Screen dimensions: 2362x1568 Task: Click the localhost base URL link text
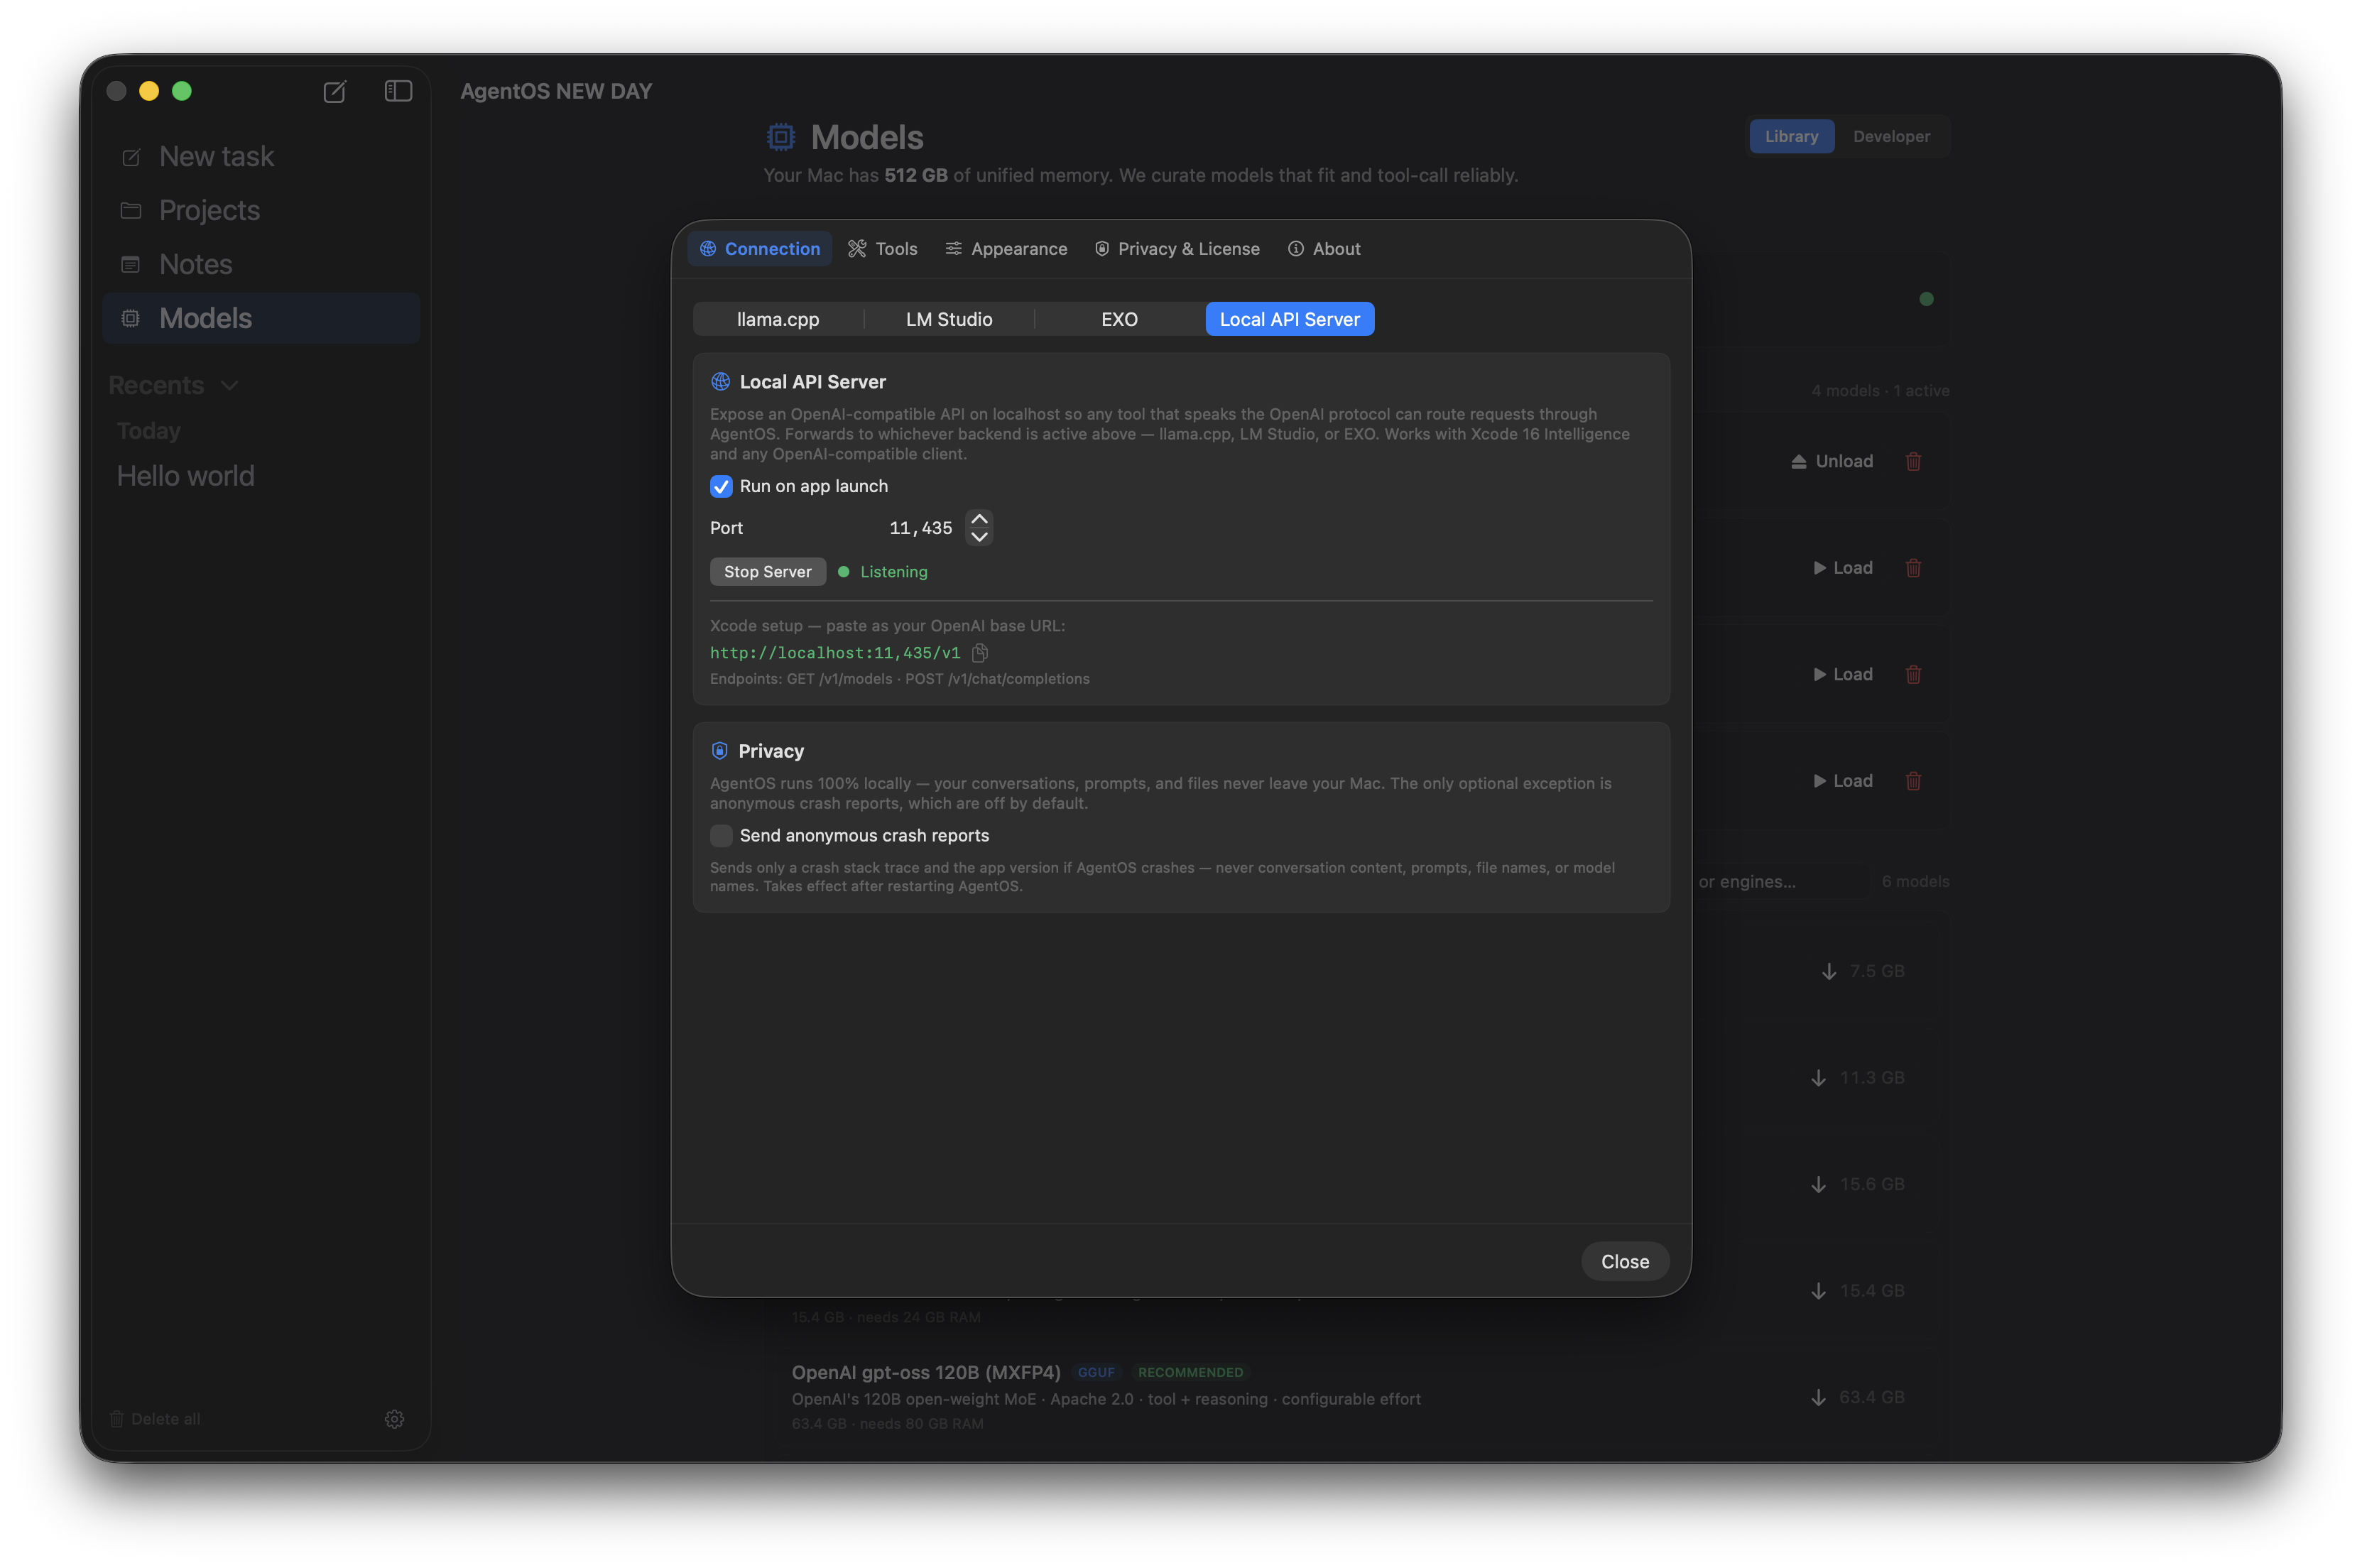(835, 653)
